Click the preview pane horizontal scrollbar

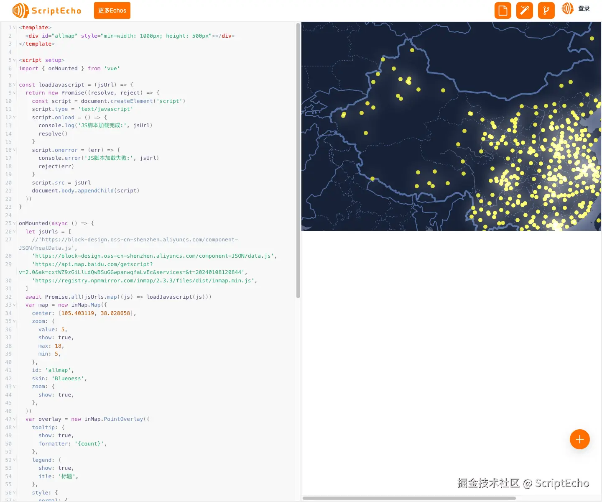[409, 498]
